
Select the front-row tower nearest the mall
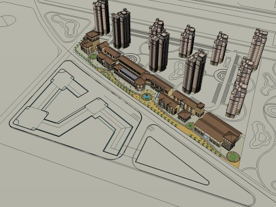[194, 71]
